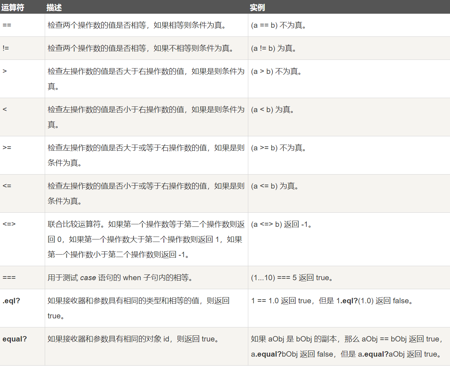Image resolution: width=450 pixels, height=366 pixels.
Task: Select the != operator cell
Action: 6,48
